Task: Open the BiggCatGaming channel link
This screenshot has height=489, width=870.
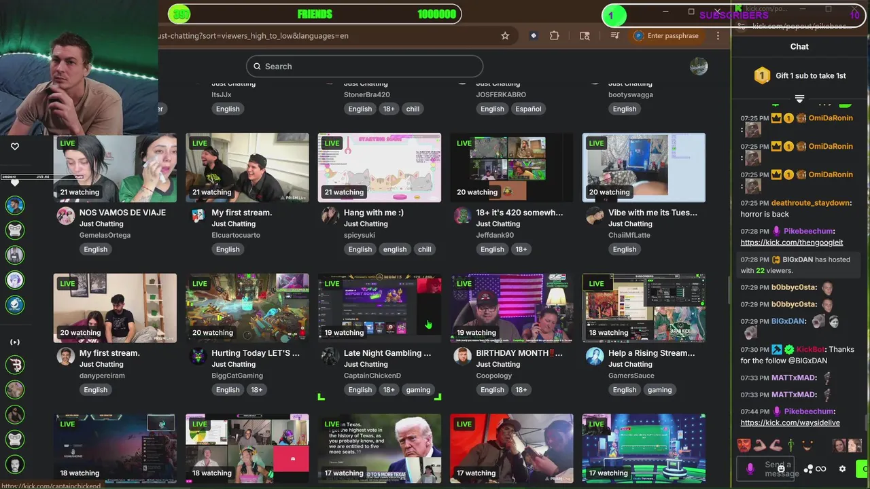Action: tap(237, 376)
